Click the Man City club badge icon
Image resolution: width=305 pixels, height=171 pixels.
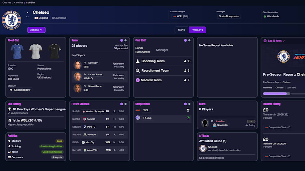pyautogui.click(x=83, y=142)
